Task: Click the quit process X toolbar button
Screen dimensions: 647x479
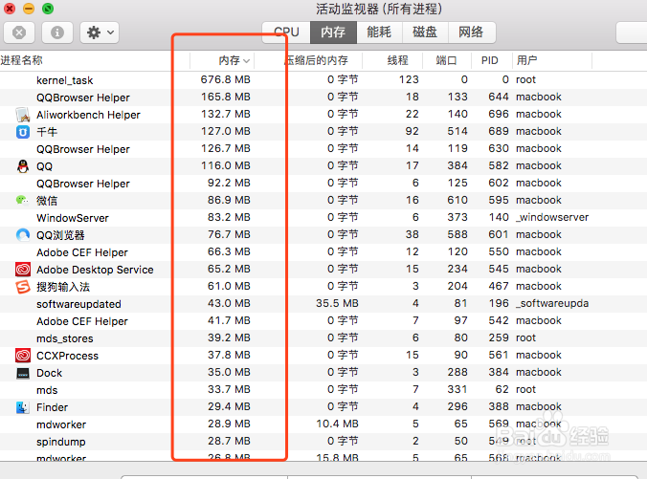Action: (19, 33)
